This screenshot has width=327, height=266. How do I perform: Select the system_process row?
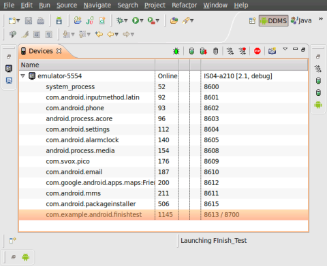163,86
